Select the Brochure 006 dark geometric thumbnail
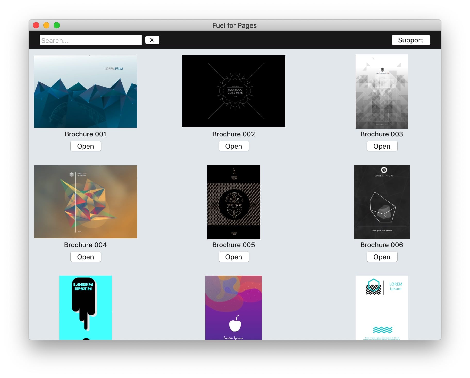470x378 pixels. (382, 202)
